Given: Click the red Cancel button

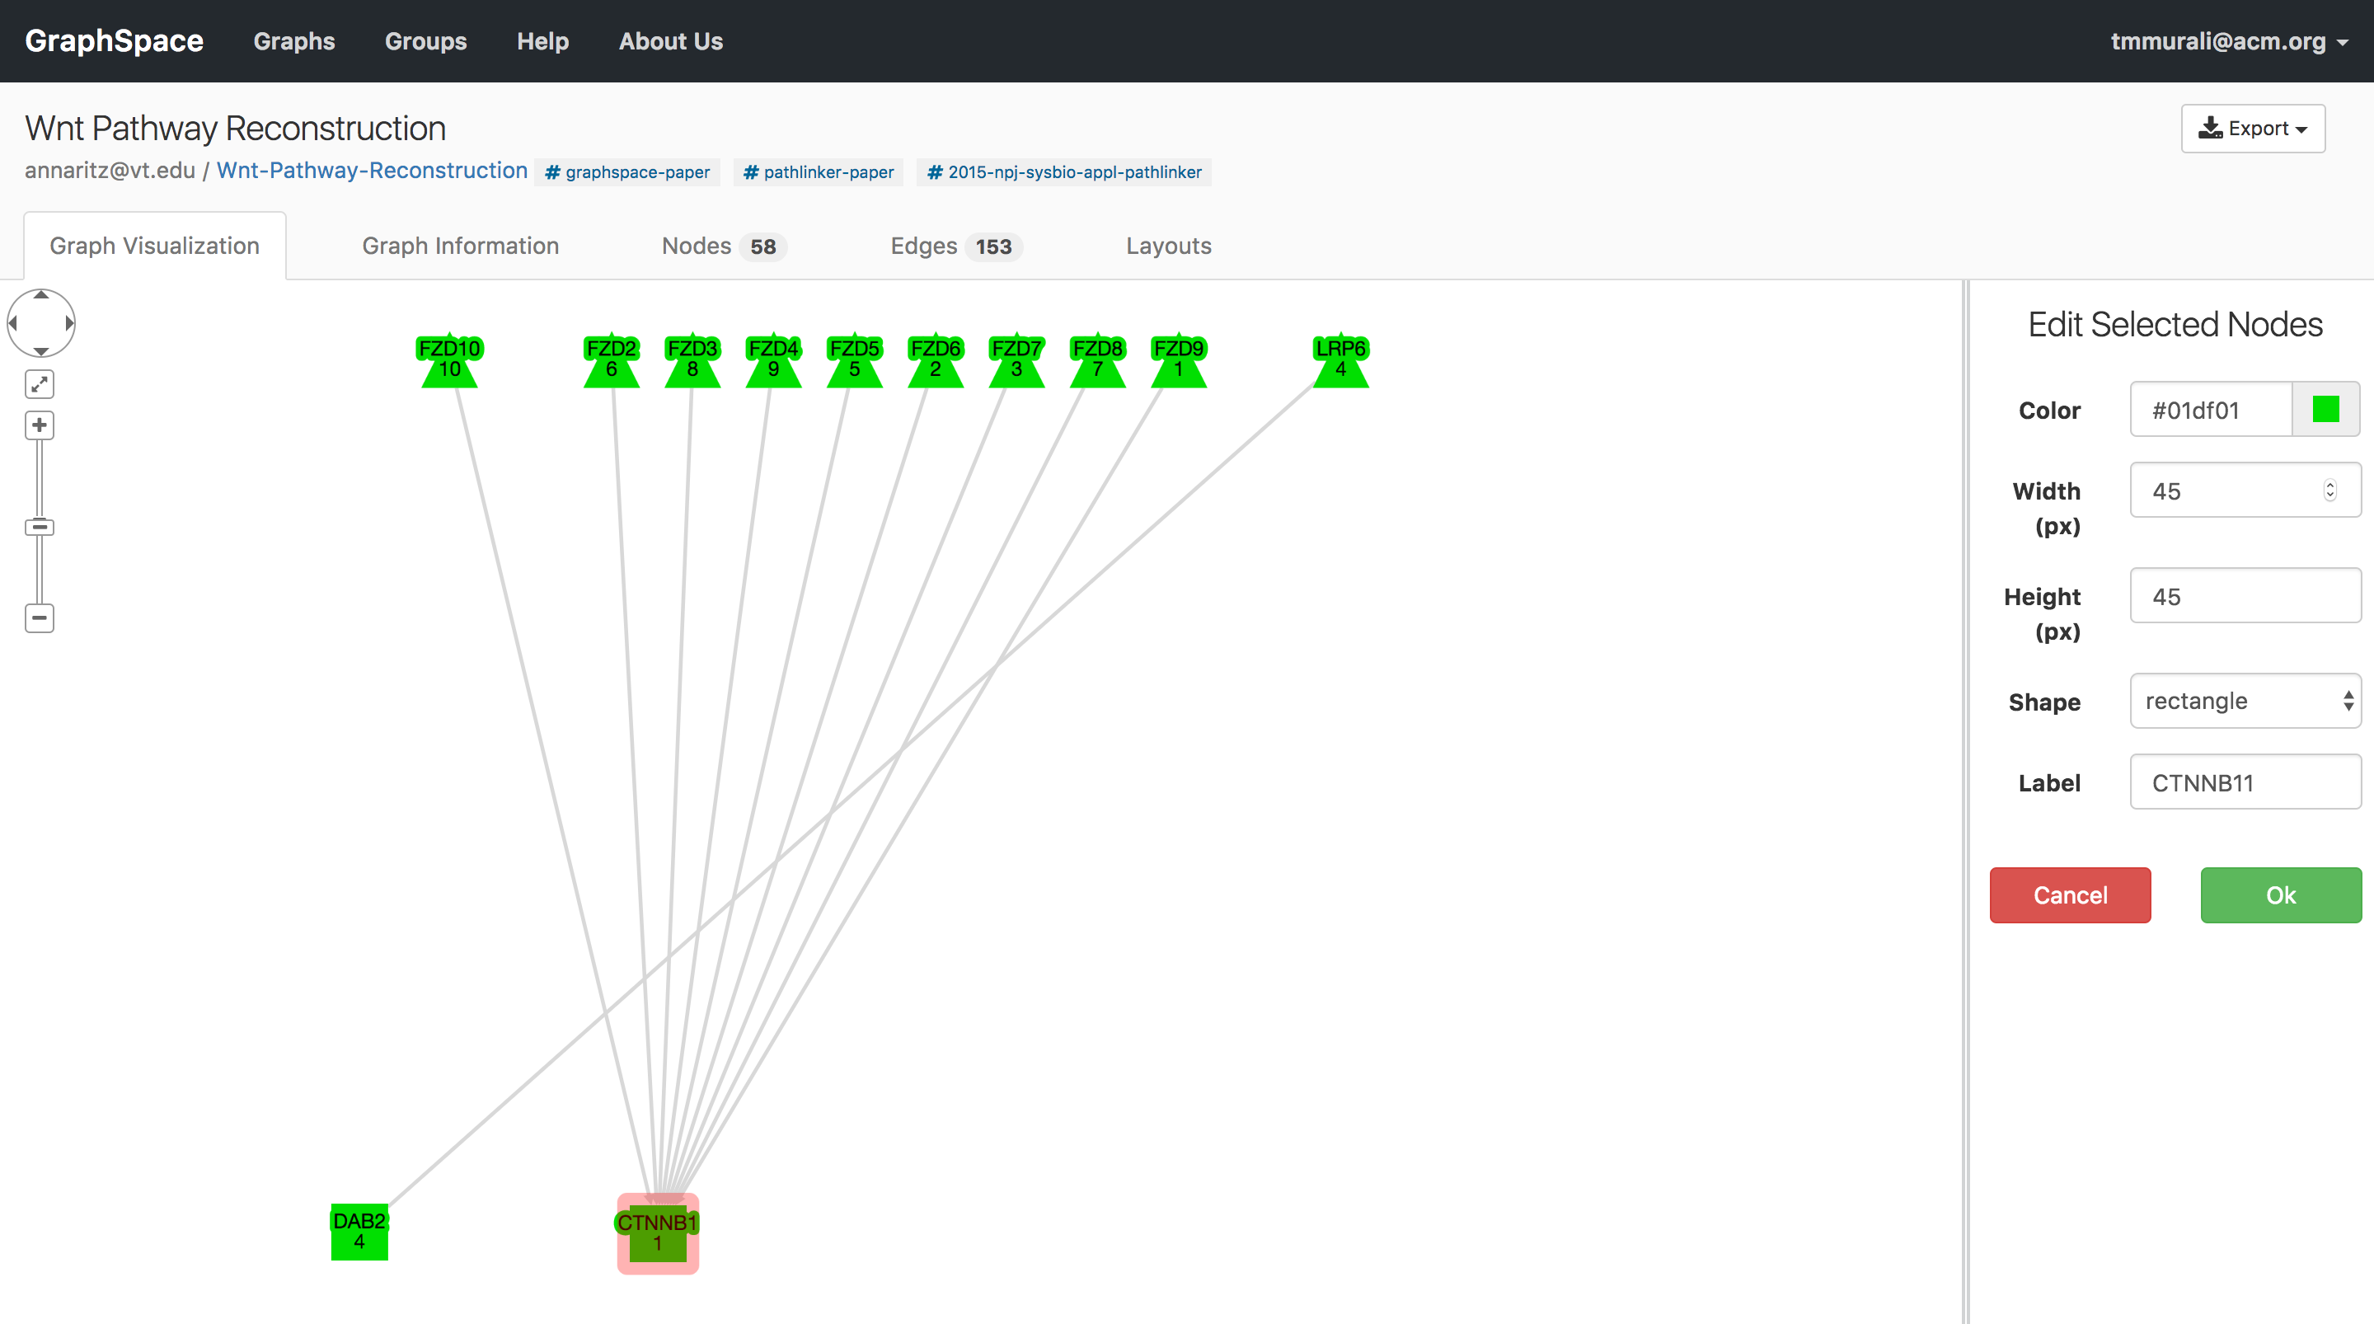Looking at the screenshot, I should 2070,894.
